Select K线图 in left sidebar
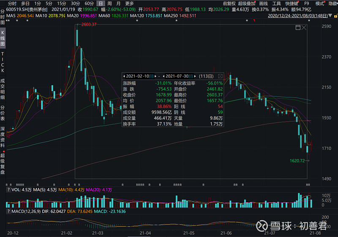 [3, 38]
